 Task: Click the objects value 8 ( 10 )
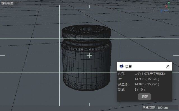[x=140, y=90]
